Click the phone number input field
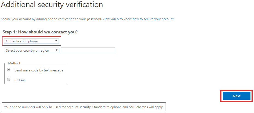Viewport: 254px width, 113px height. point(88,50)
